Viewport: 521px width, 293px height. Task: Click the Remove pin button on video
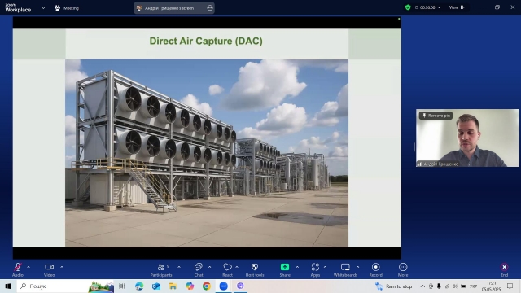coord(436,116)
